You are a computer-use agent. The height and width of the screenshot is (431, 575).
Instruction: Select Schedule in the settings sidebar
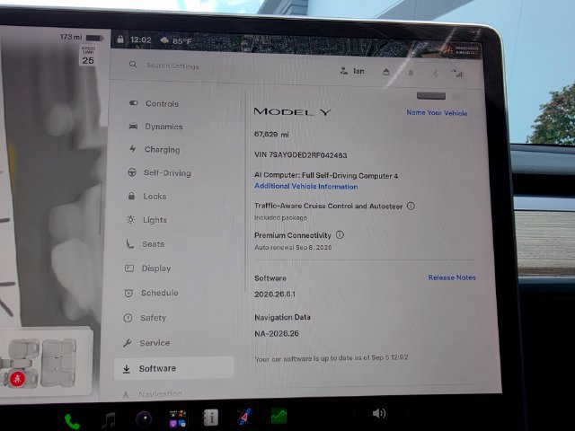tap(151, 293)
